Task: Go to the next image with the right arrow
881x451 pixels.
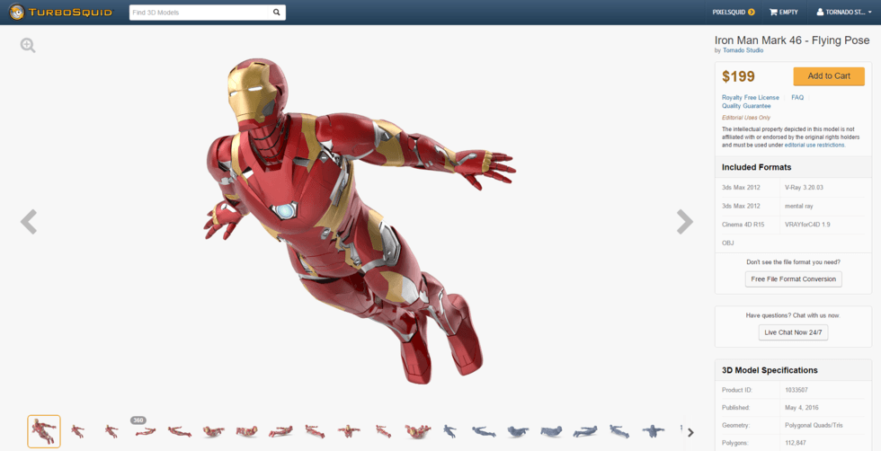Action: pos(684,221)
